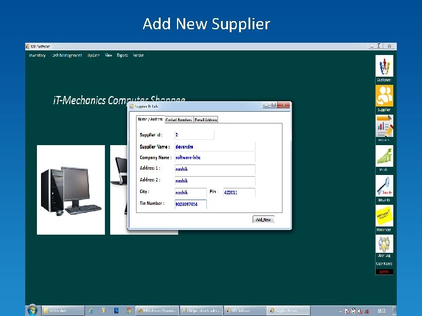The height and width of the screenshot is (316, 422).
Task: Click the Supplier Id field
Action: 195,135
